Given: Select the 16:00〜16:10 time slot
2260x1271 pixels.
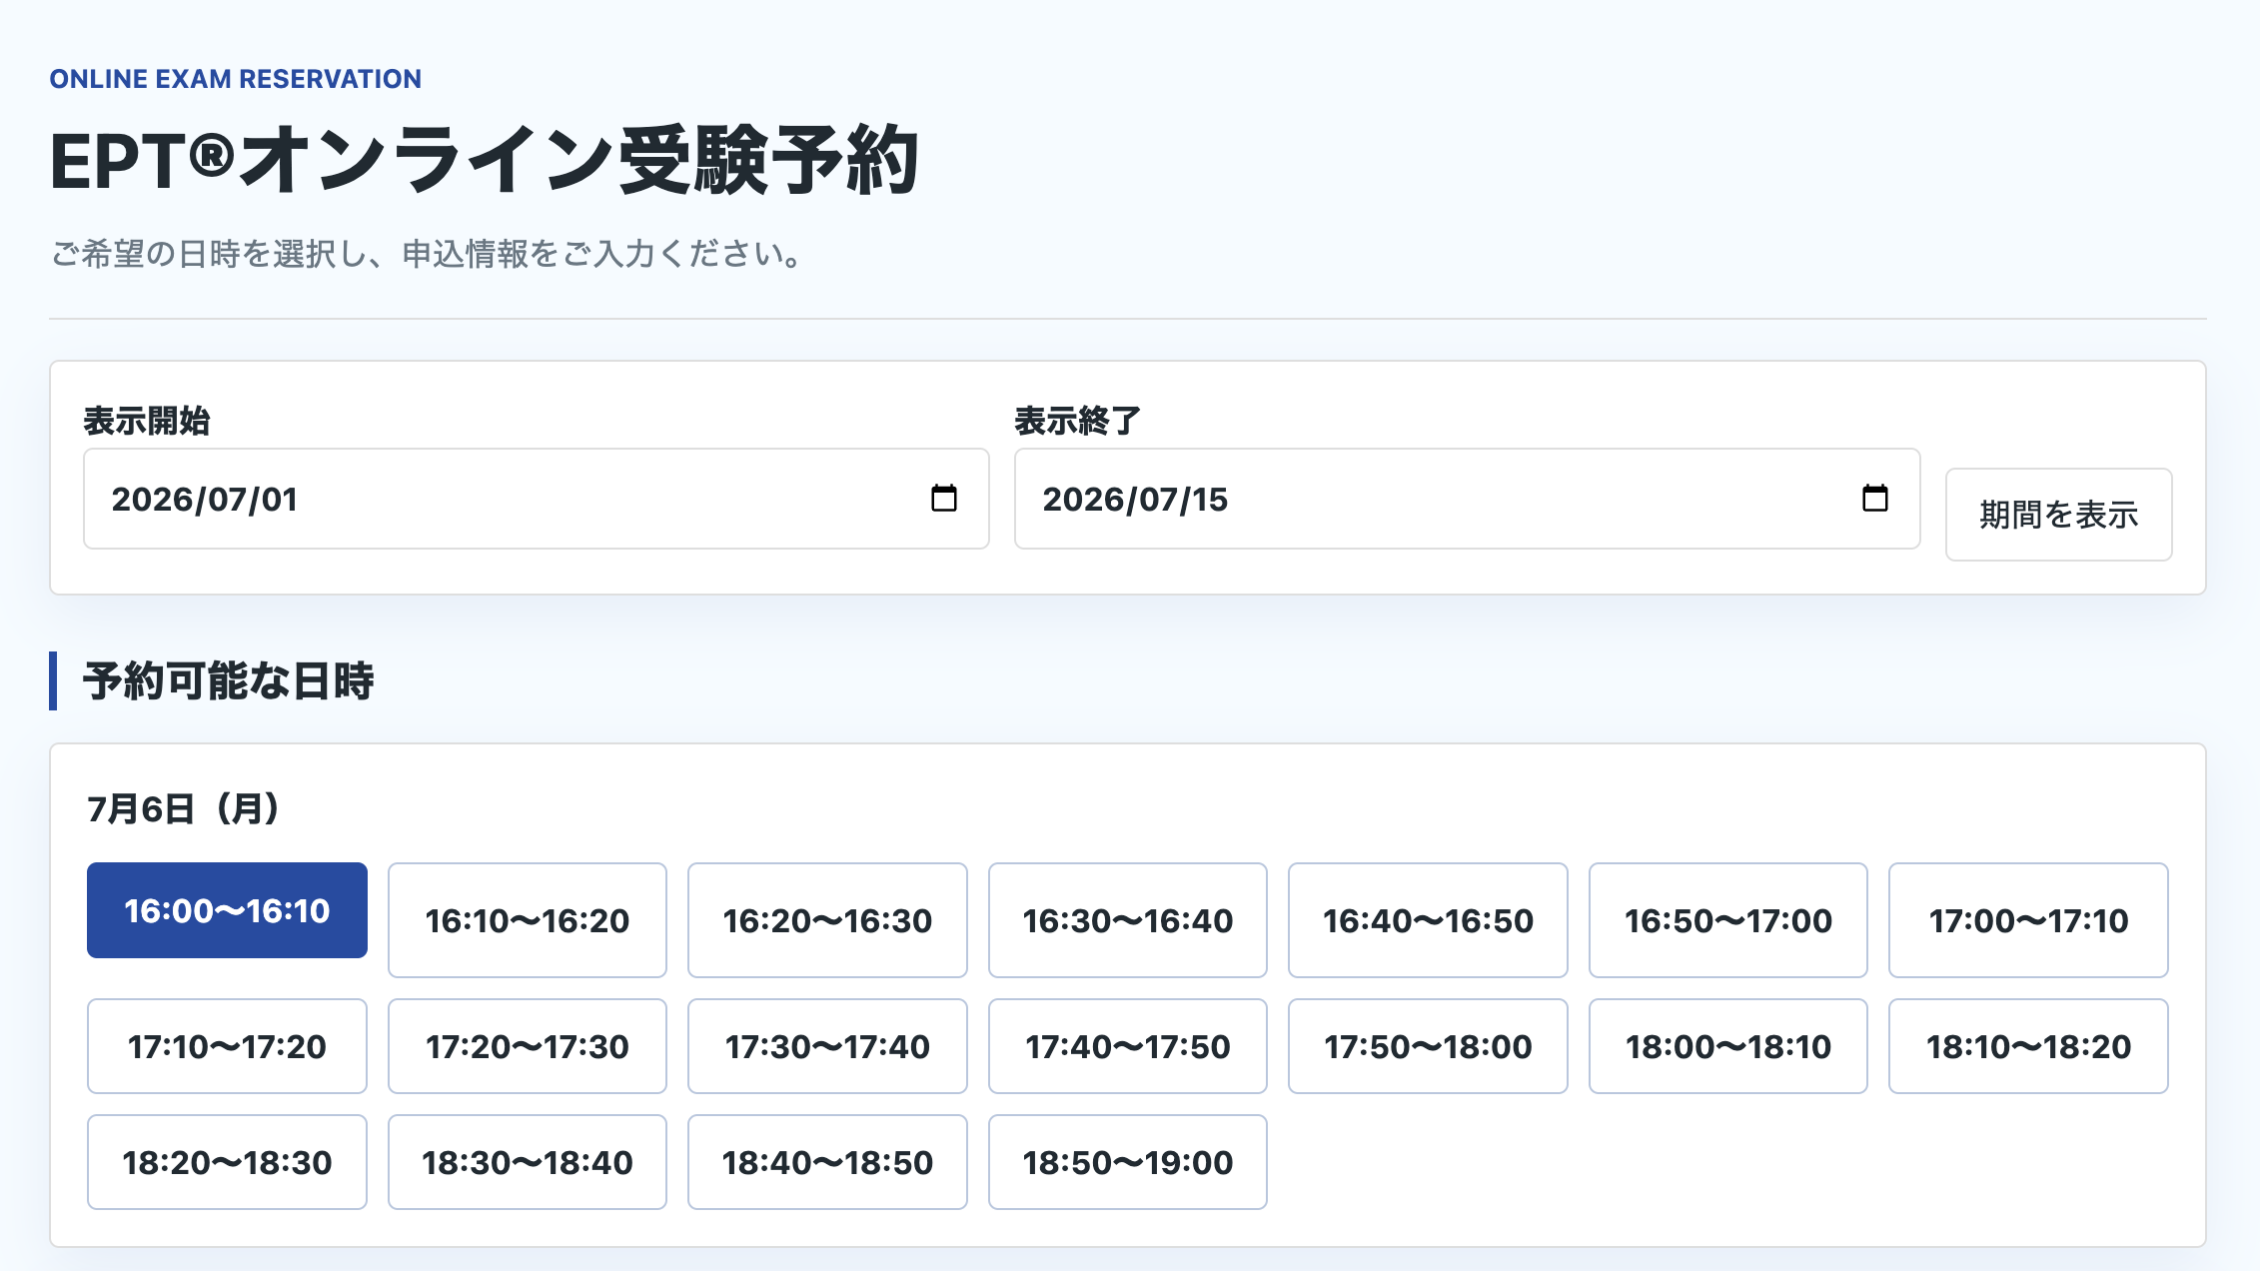Looking at the screenshot, I should [x=227, y=910].
